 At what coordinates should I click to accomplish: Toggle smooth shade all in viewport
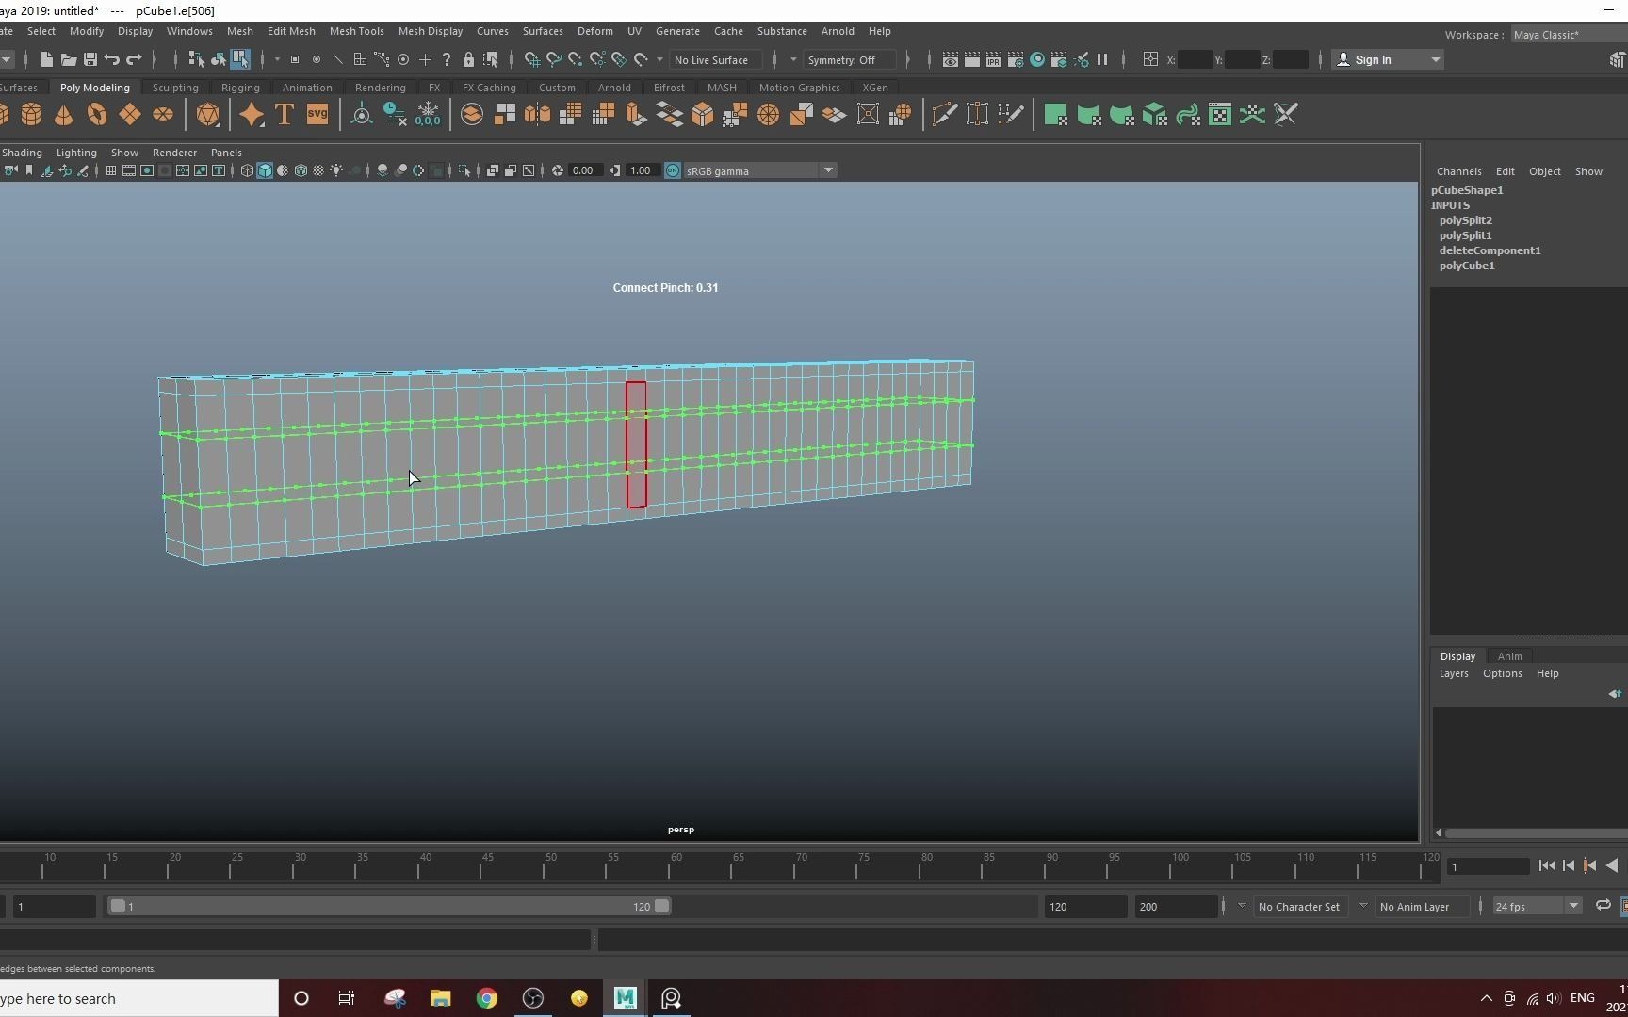265,170
